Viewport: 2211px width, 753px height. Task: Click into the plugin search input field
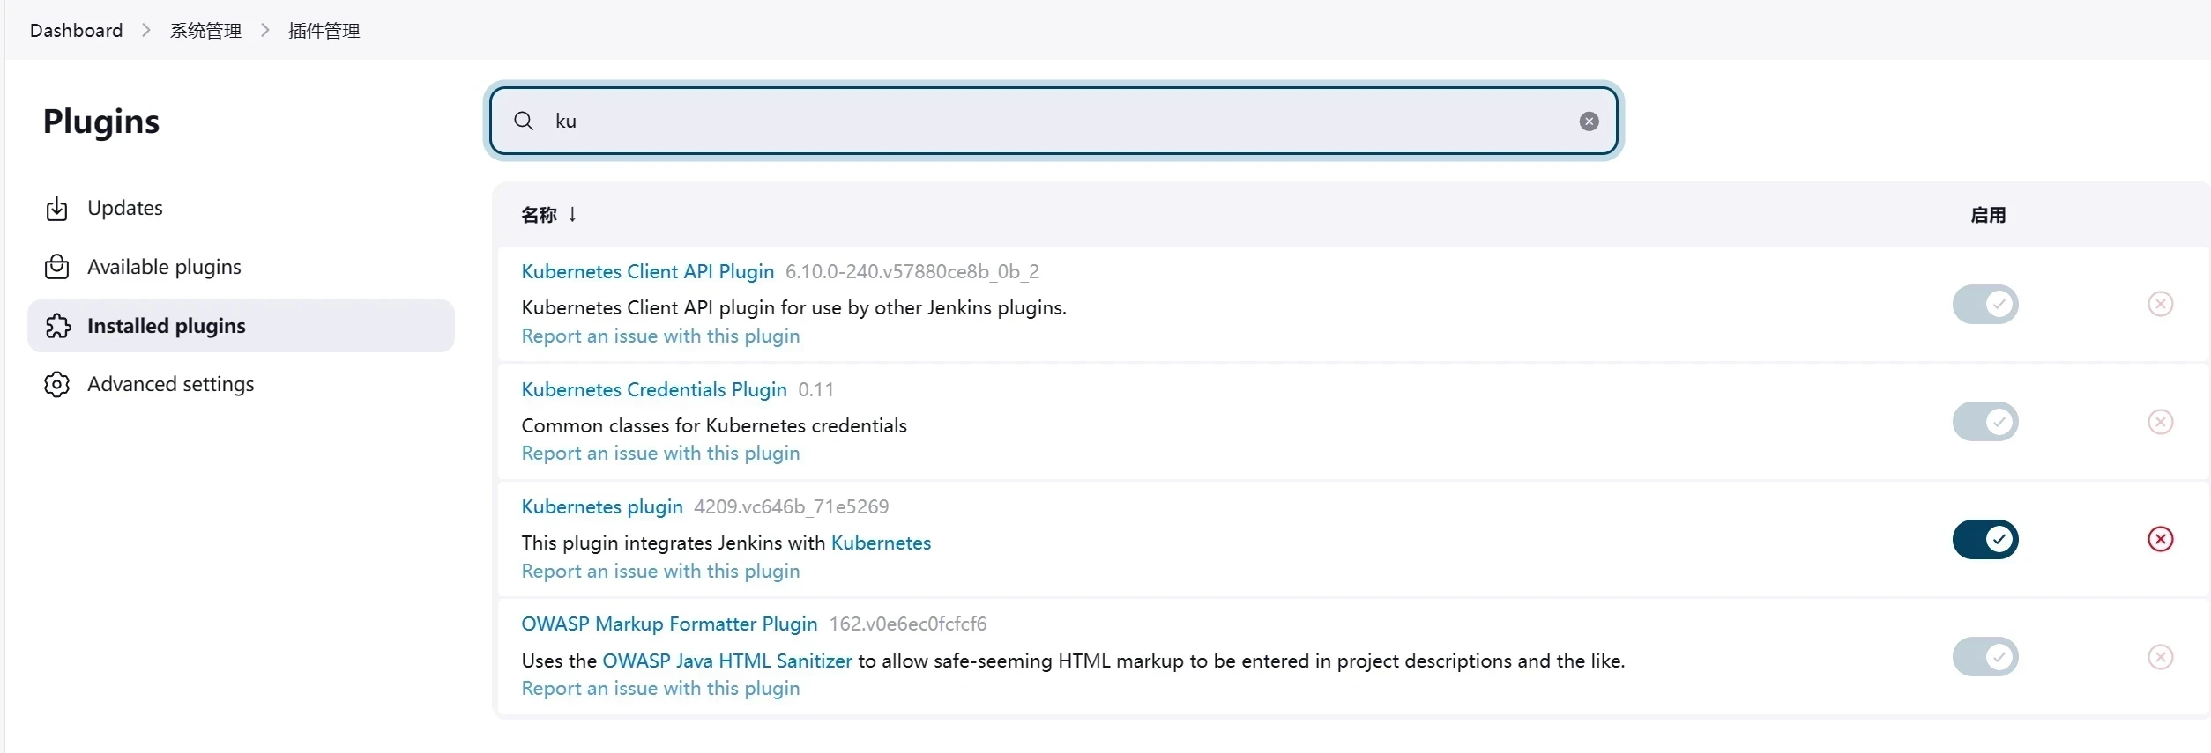tap(1058, 122)
